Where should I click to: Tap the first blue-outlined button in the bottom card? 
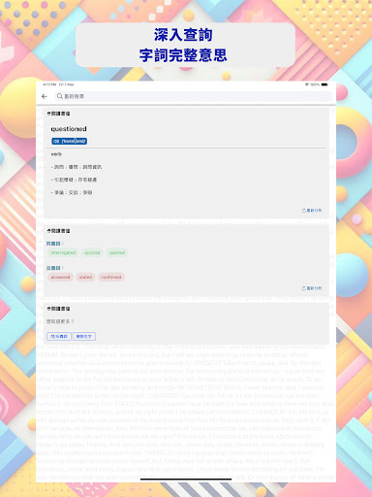pyautogui.click(x=59, y=336)
